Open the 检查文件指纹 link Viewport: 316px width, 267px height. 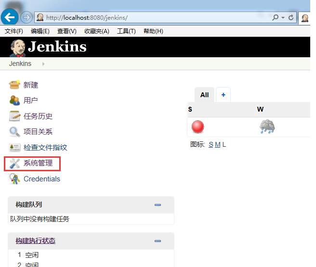45,148
